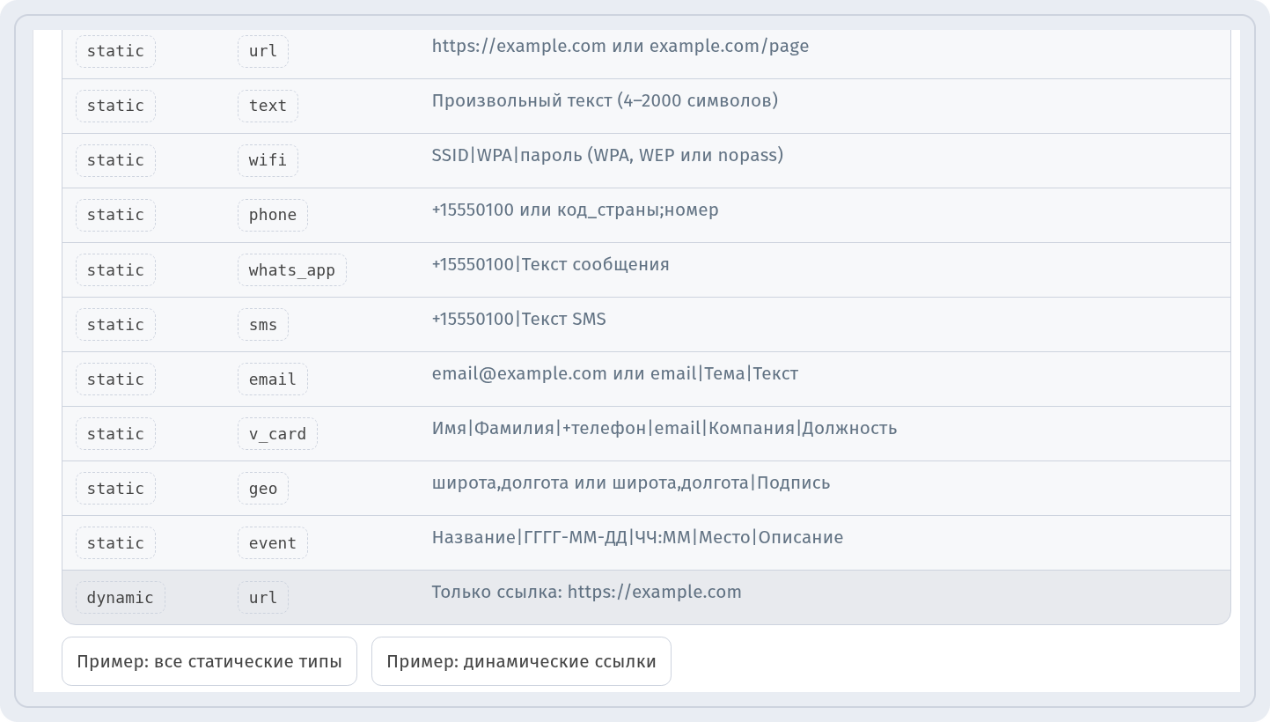This screenshot has height=722, width=1270.
Task: Click the '+15550100|Текст сообщения' format text
Action: (551, 264)
